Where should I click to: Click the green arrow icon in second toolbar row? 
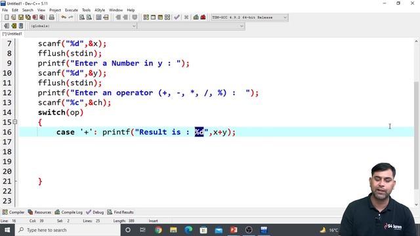(x=14, y=26)
